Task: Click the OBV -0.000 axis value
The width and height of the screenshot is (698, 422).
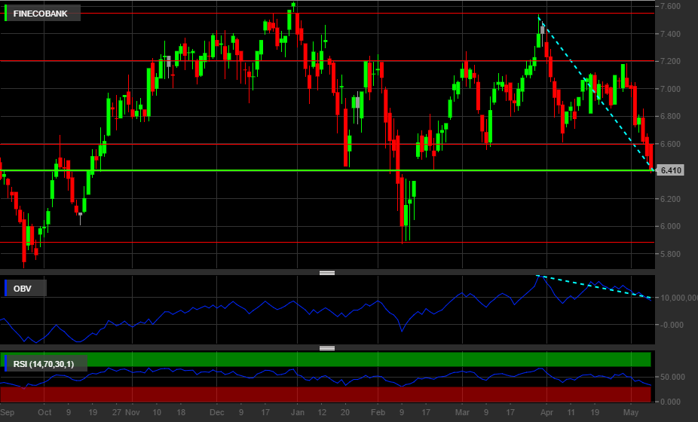Action: pos(672,325)
